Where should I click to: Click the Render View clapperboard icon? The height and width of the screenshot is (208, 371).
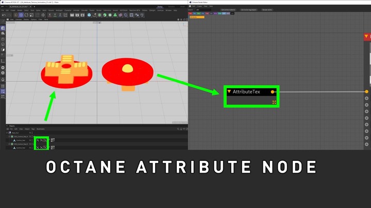72,15
